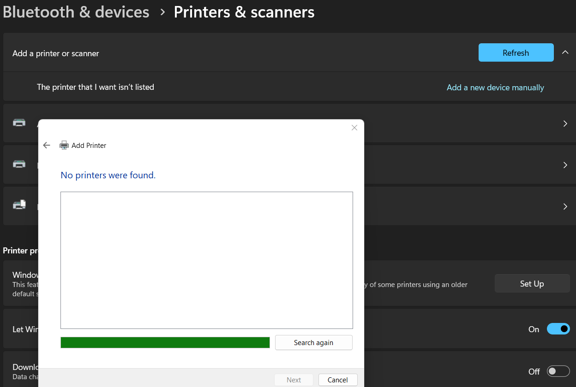Click Add a new device manually link

click(495, 88)
